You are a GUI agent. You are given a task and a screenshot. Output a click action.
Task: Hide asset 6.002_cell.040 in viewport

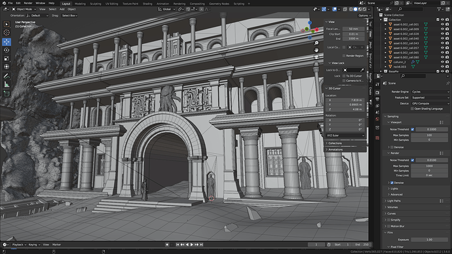coord(442,39)
